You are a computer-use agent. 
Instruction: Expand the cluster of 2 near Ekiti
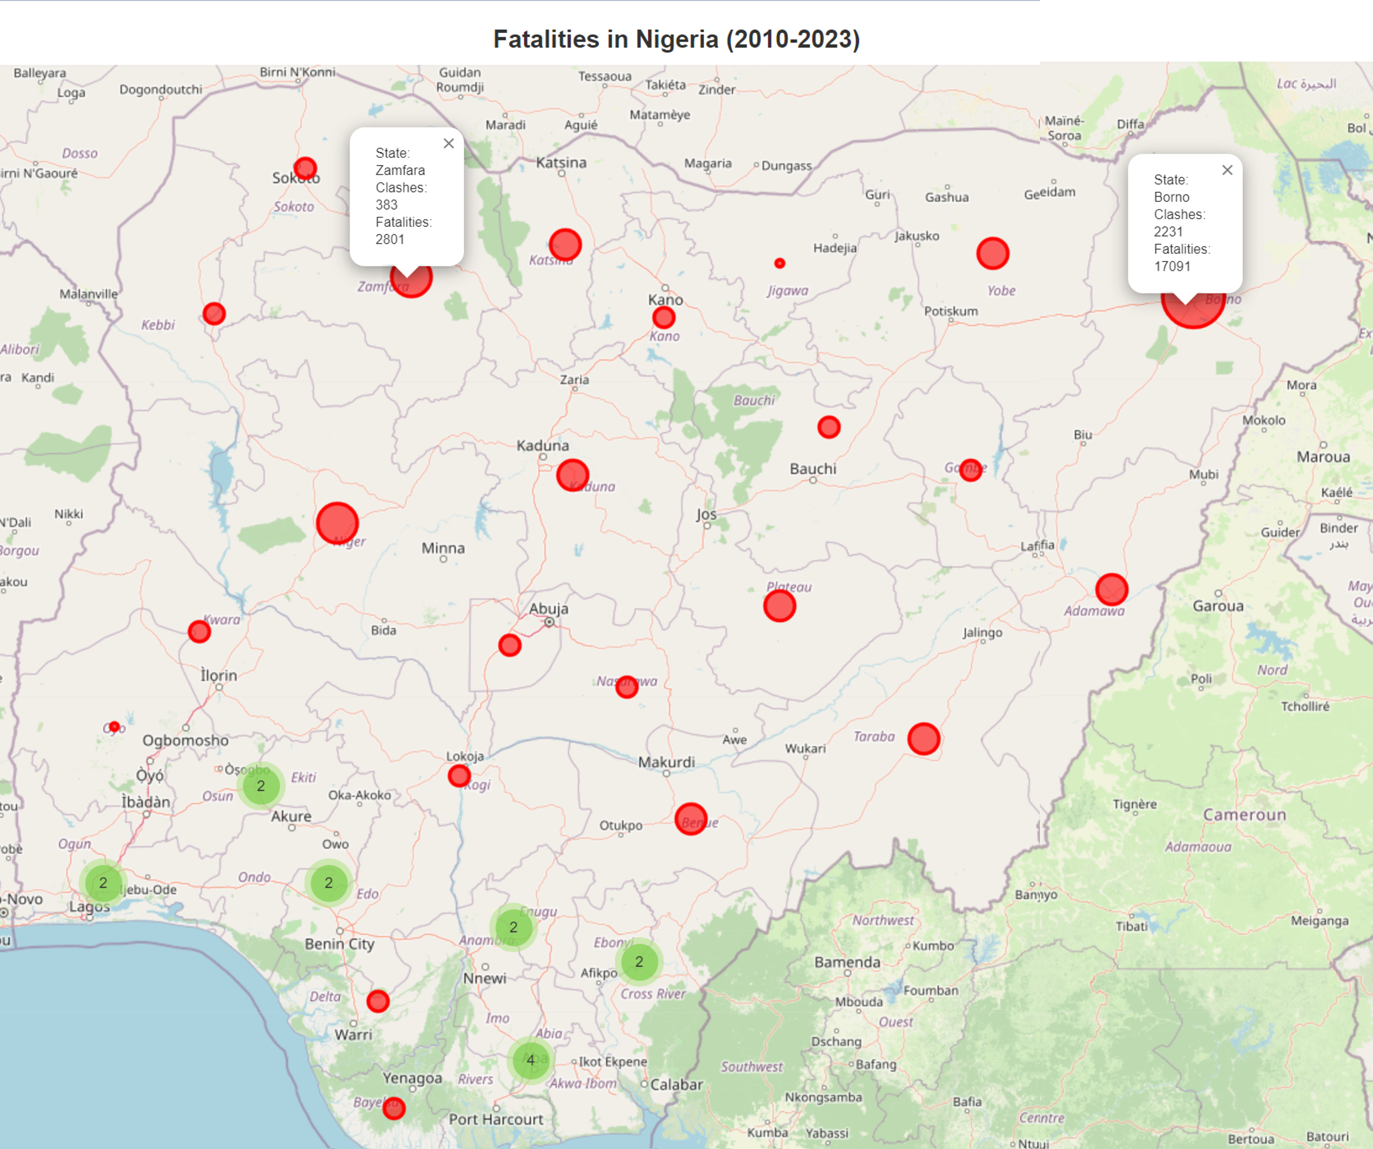click(261, 786)
